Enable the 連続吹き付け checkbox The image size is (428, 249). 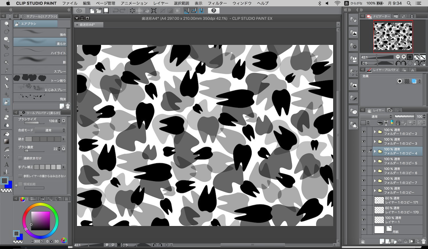20,158
